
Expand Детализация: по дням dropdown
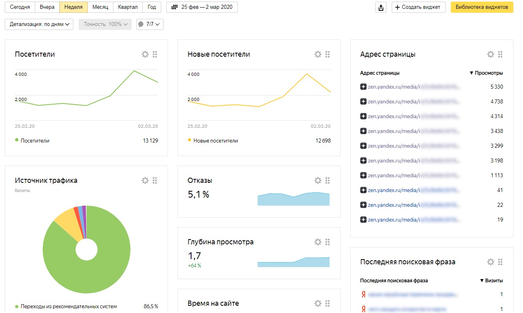coord(39,24)
